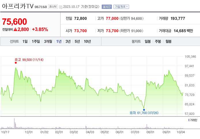Click the 최저 61,700 (07/26) label

(144, 113)
